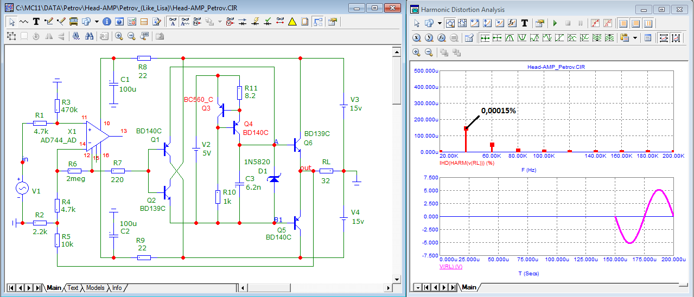Open the Info mode tool

click(106, 22)
